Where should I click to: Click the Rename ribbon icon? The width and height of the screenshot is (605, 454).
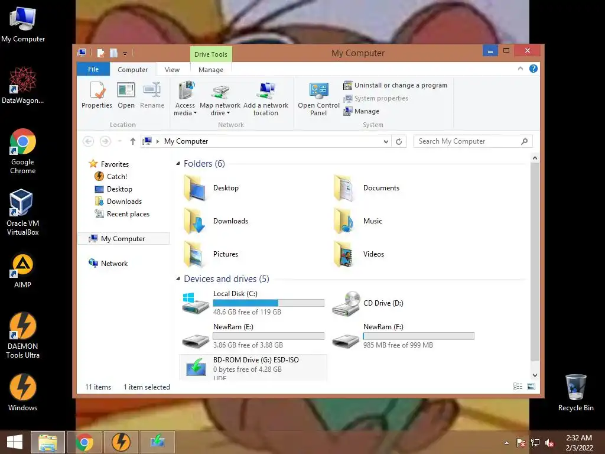(x=152, y=95)
